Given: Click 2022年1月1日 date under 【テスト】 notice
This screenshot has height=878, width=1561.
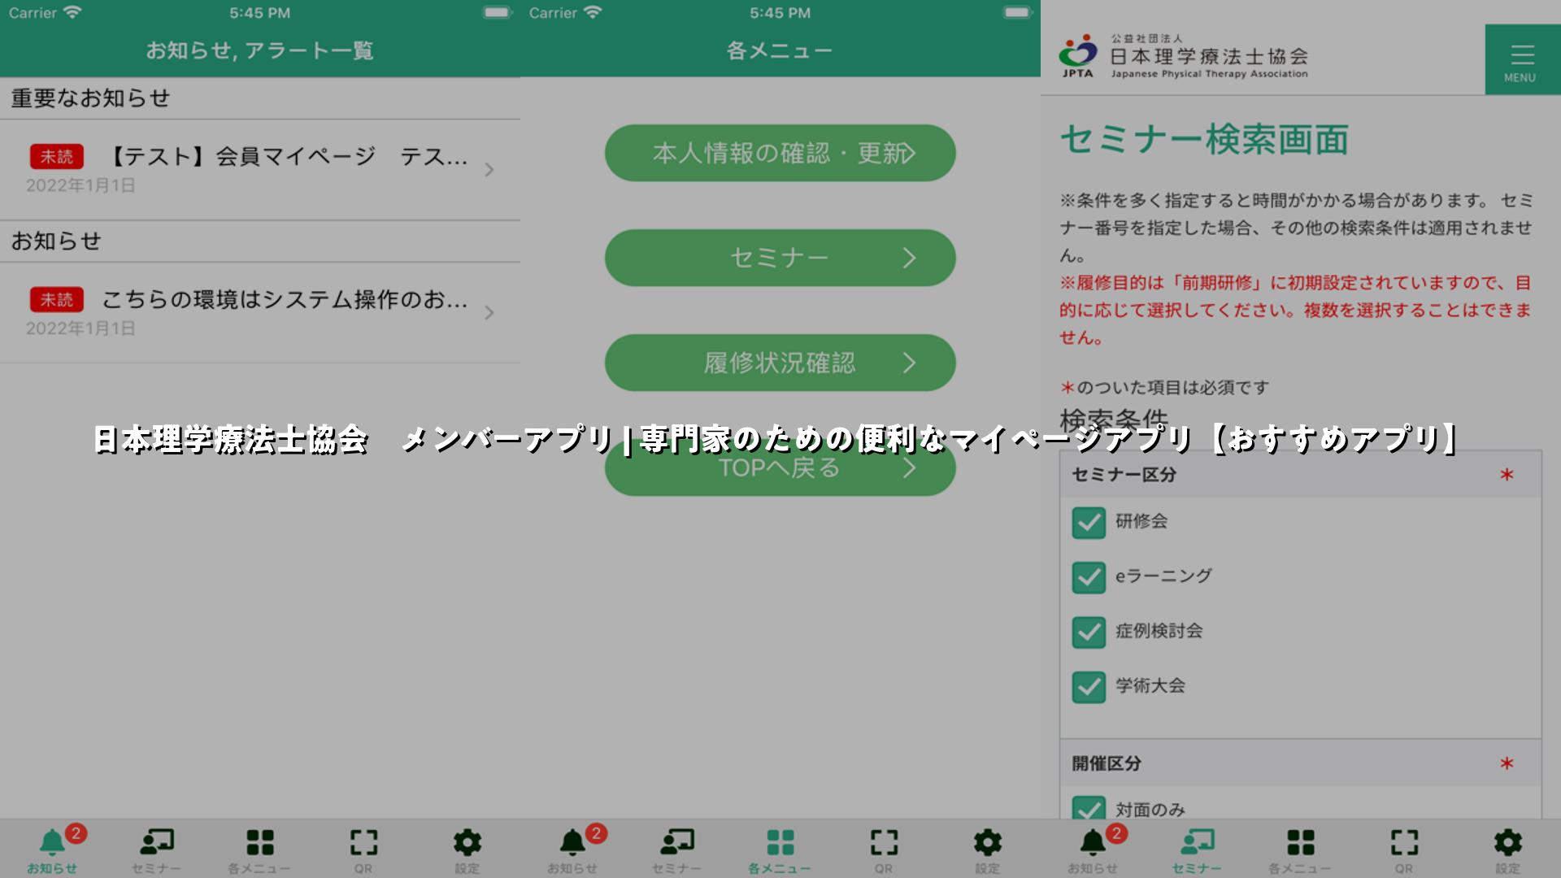Looking at the screenshot, I should click(80, 185).
